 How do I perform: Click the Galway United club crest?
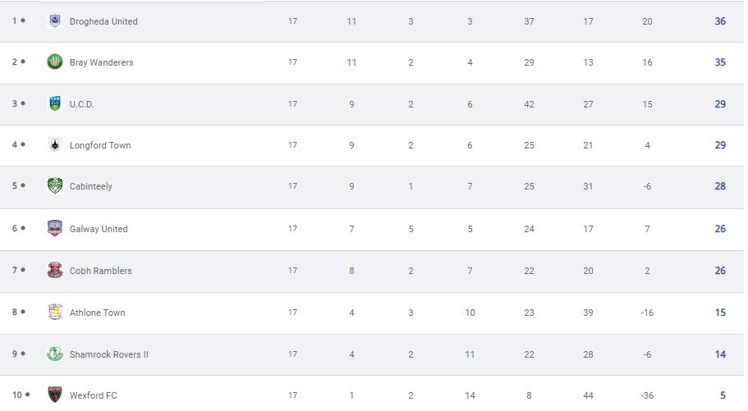[55, 228]
